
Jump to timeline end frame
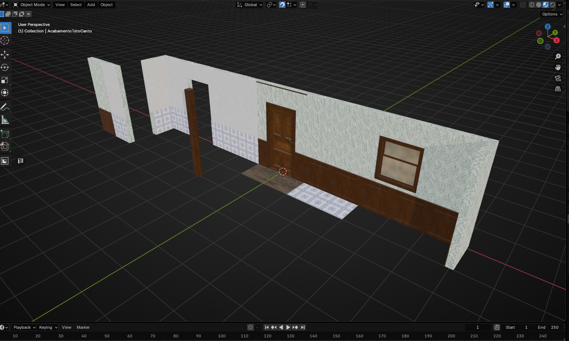point(303,327)
